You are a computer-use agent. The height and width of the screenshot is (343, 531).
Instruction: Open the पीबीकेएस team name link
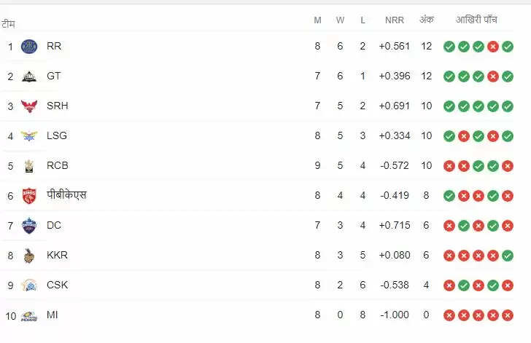point(66,196)
